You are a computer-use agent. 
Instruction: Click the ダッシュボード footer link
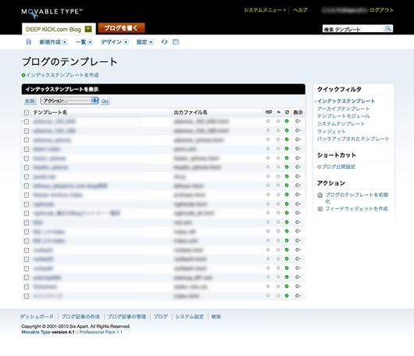(37, 317)
